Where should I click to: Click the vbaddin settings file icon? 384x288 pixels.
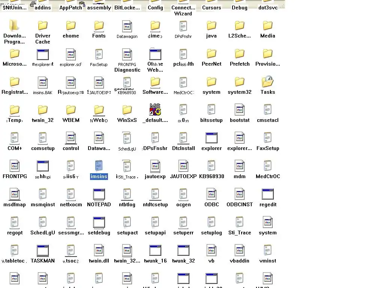[240, 250]
